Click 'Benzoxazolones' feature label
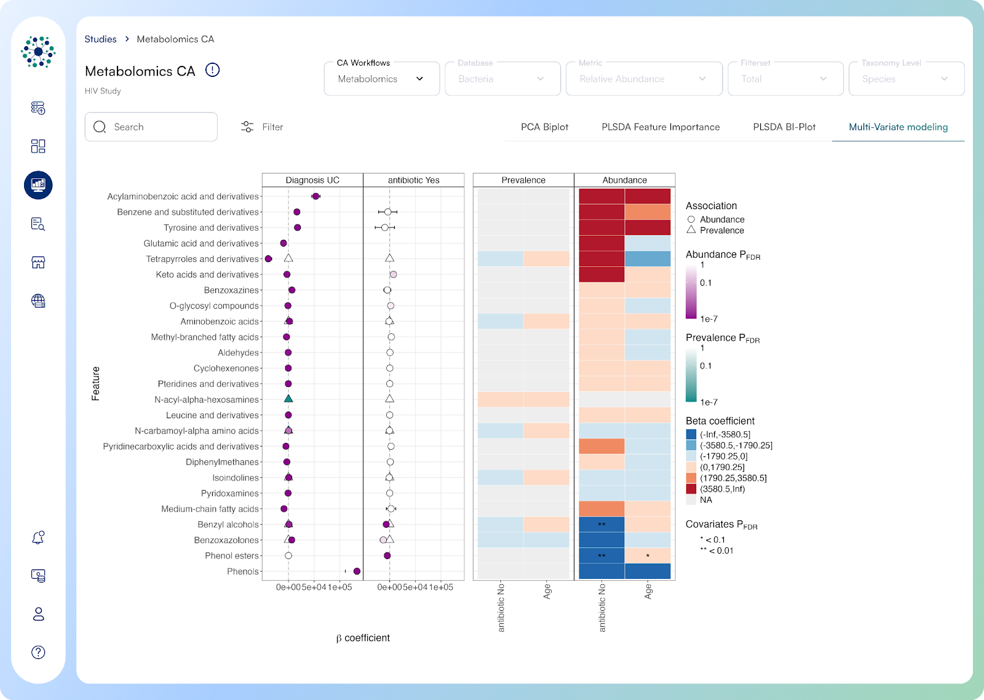The height and width of the screenshot is (700, 984). pyautogui.click(x=226, y=540)
